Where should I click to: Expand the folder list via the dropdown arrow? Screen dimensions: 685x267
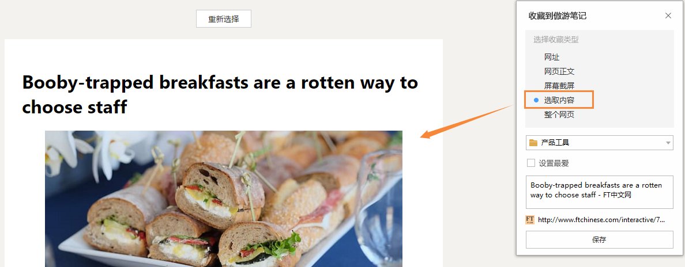pos(668,143)
